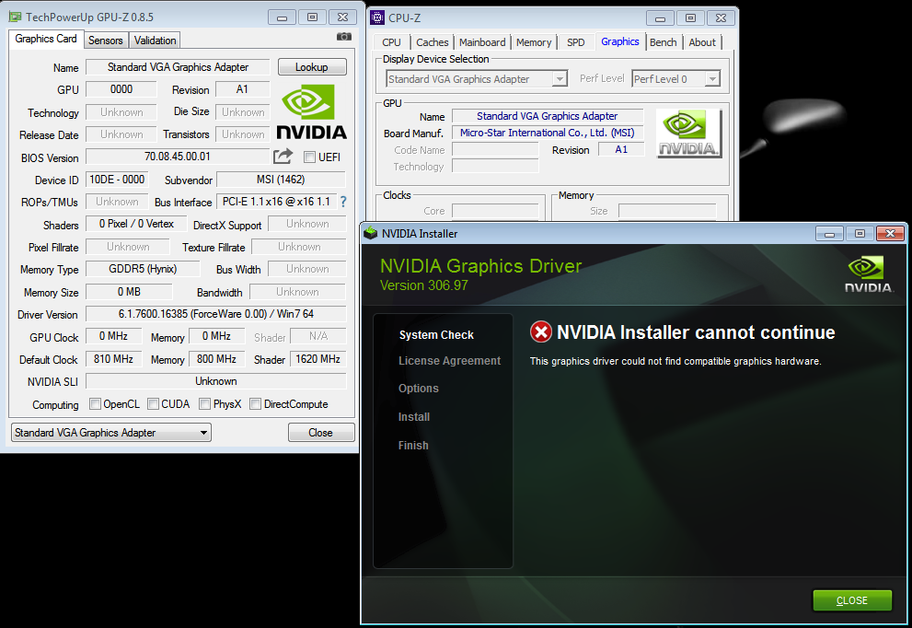Open the Mainboard tab in CPU-Z

482,42
